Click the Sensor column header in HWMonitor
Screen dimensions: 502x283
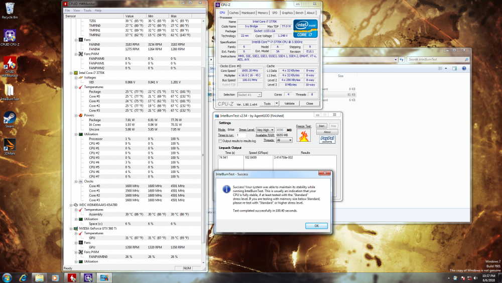coord(93,16)
